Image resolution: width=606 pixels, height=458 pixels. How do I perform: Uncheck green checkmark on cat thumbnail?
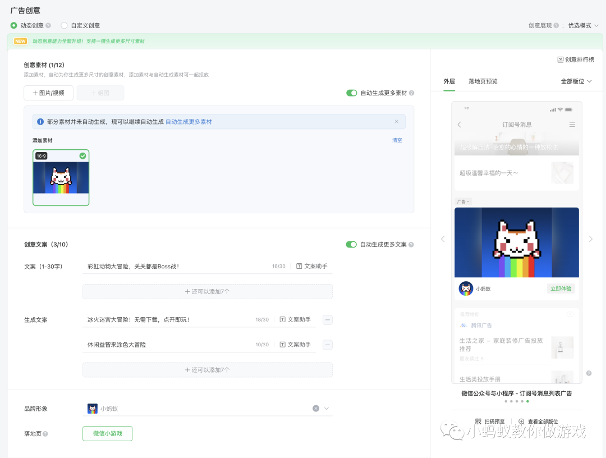point(82,156)
